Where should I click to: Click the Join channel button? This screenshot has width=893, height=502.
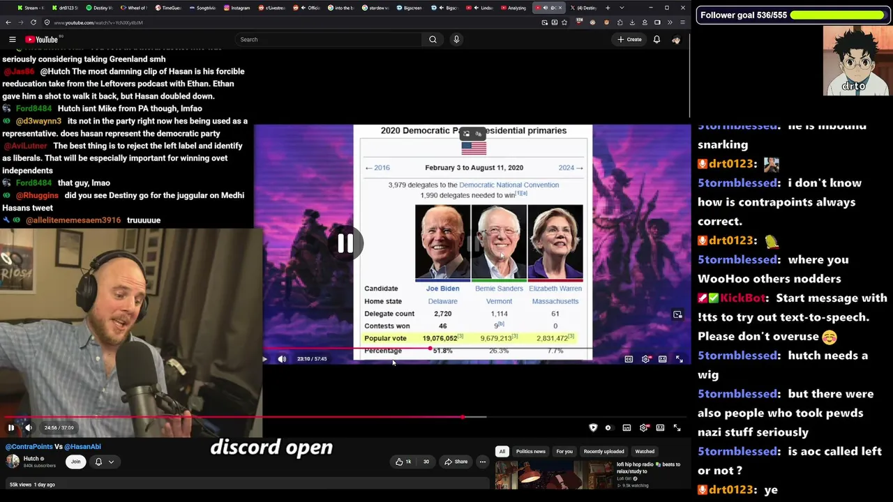click(x=75, y=462)
